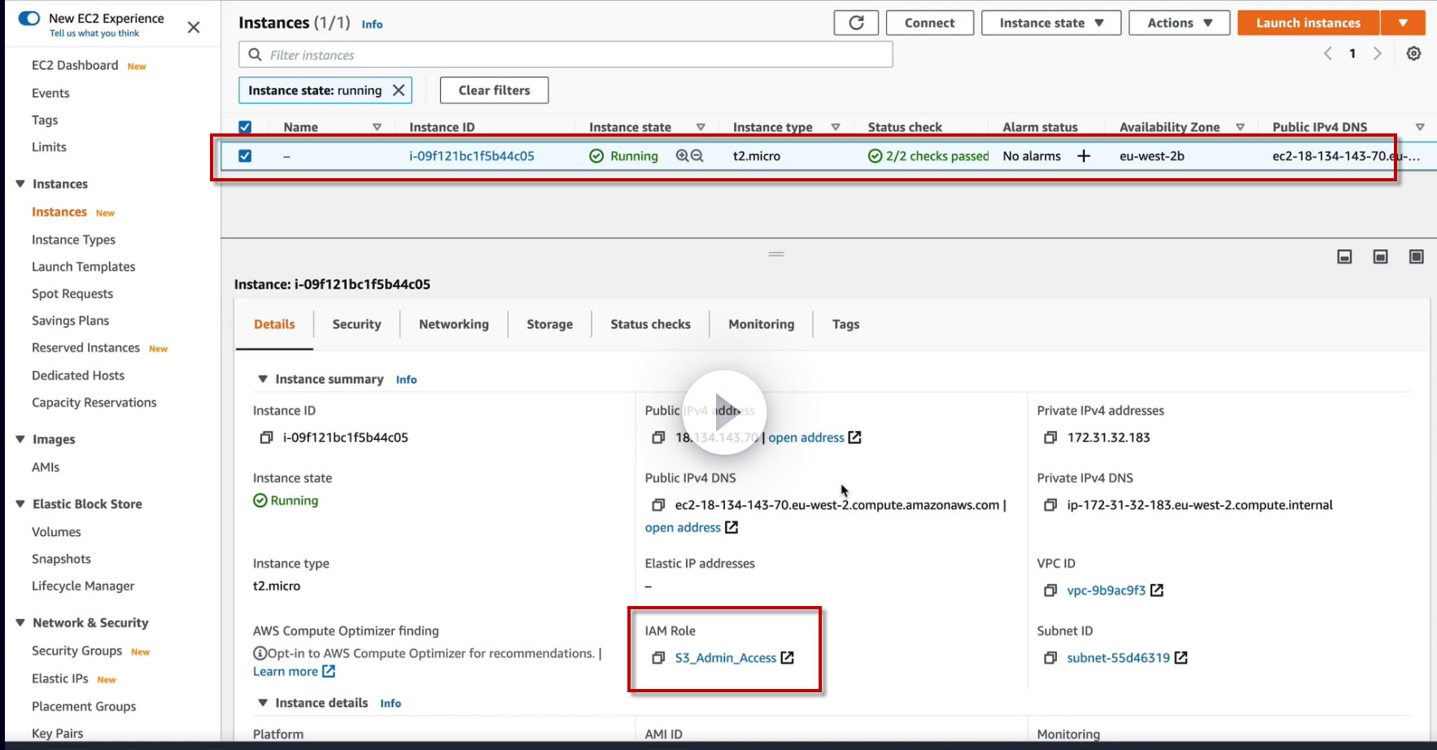Sort by the Name column arrow

click(x=377, y=127)
